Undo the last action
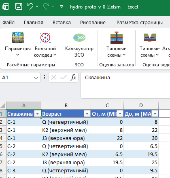The height and width of the screenshot is (178, 170). pyautogui.click(x=30, y=6)
